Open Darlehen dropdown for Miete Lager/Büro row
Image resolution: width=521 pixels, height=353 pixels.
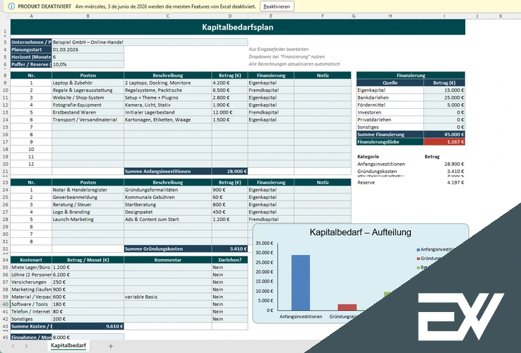coord(229,268)
